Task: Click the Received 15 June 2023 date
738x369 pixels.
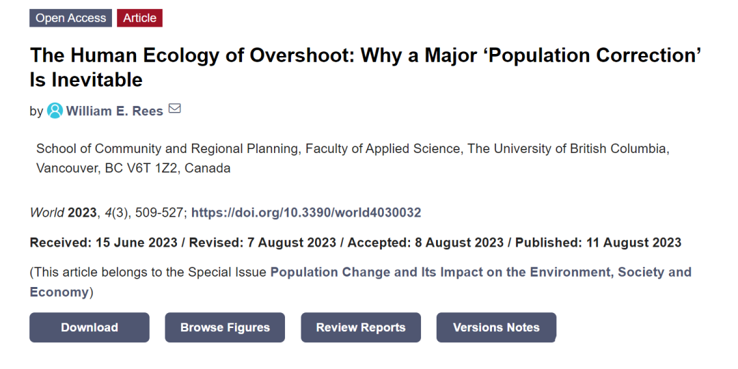Action: coord(104,243)
